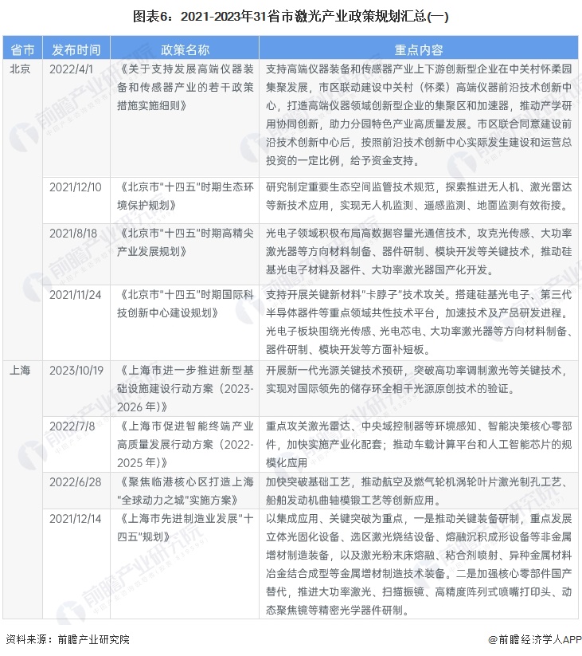Image resolution: width=582 pixels, height=656 pixels.
Task: Click the content starting '支持高端仪器装备和传感器产业上下游'
Action: pos(419,115)
